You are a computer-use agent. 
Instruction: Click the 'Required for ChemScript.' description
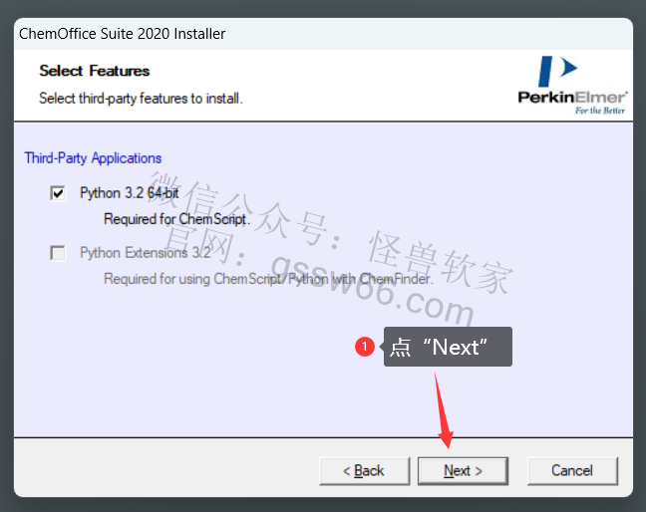pos(176,219)
